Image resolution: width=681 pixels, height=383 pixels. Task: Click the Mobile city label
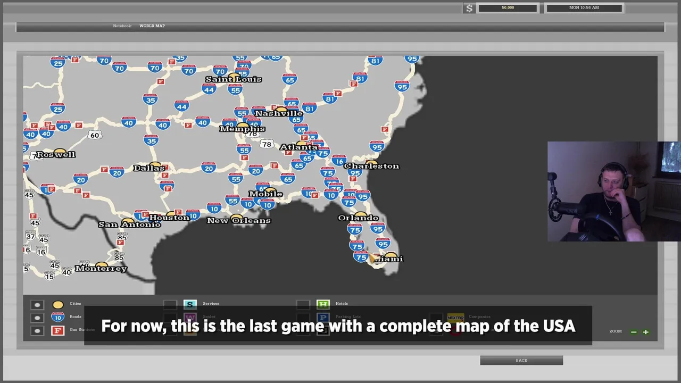pyautogui.click(x=265, y=194)
